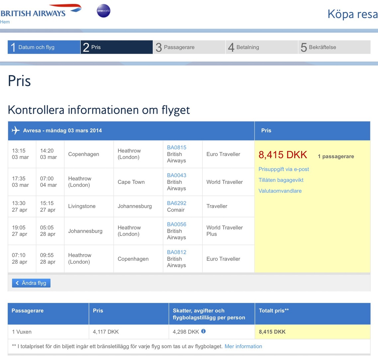The height and width of the screenshot is (359, 378).
Task: Click Mer information link
Action: (x=243, y=346)
